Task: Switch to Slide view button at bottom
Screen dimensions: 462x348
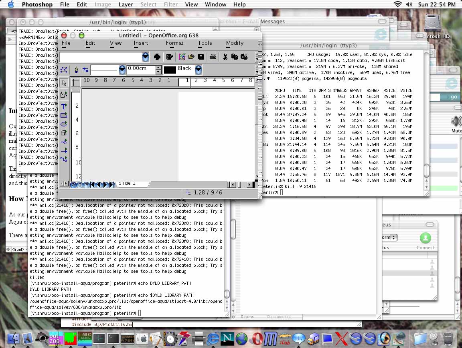Action: [80, 184]
